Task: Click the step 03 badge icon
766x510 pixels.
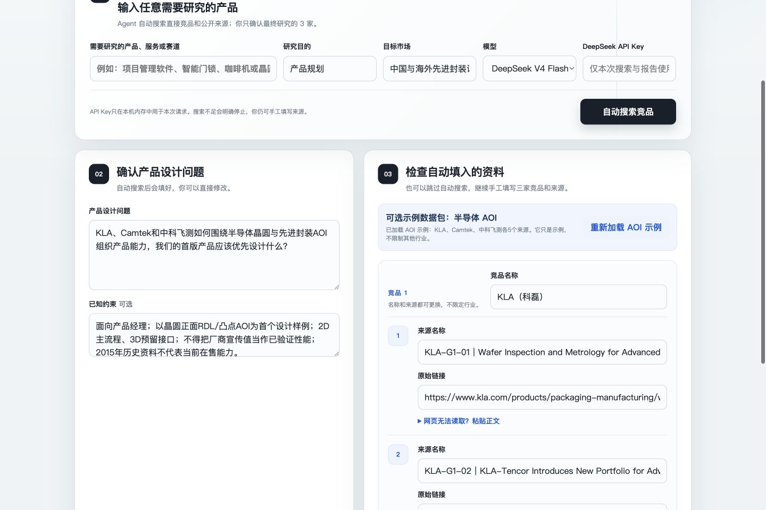Action: (x=388, y=174)
